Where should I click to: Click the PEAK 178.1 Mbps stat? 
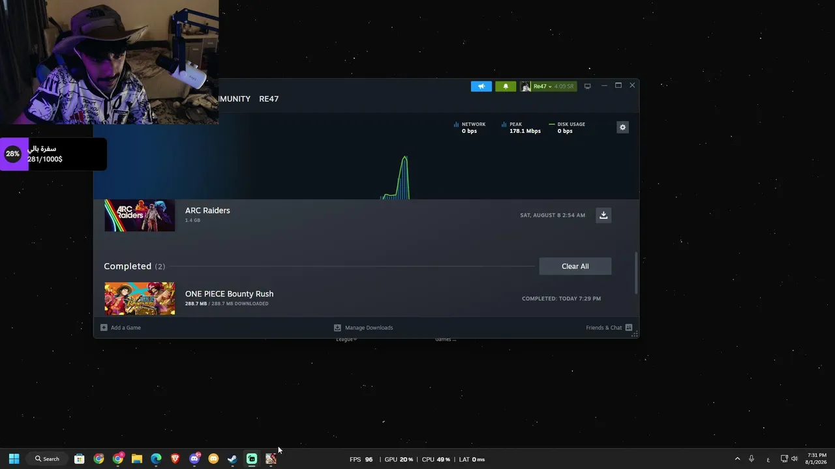(521, 128)
